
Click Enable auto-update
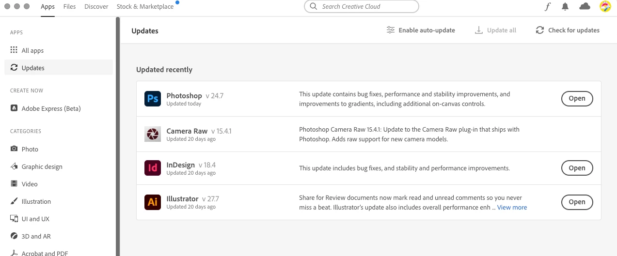click(421, 30)
